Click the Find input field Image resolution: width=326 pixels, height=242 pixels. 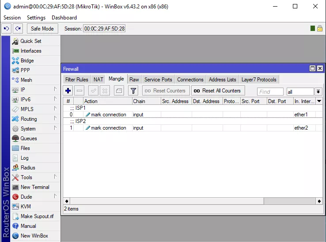coord(270,92)
